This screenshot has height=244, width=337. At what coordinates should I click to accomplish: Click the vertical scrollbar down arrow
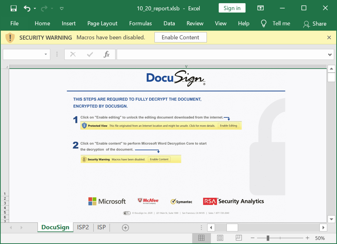click(331, 219)
